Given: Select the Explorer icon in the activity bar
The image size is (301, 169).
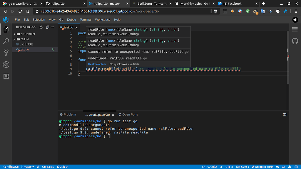Looking at the screenshot, I should (x=6, y=30).
